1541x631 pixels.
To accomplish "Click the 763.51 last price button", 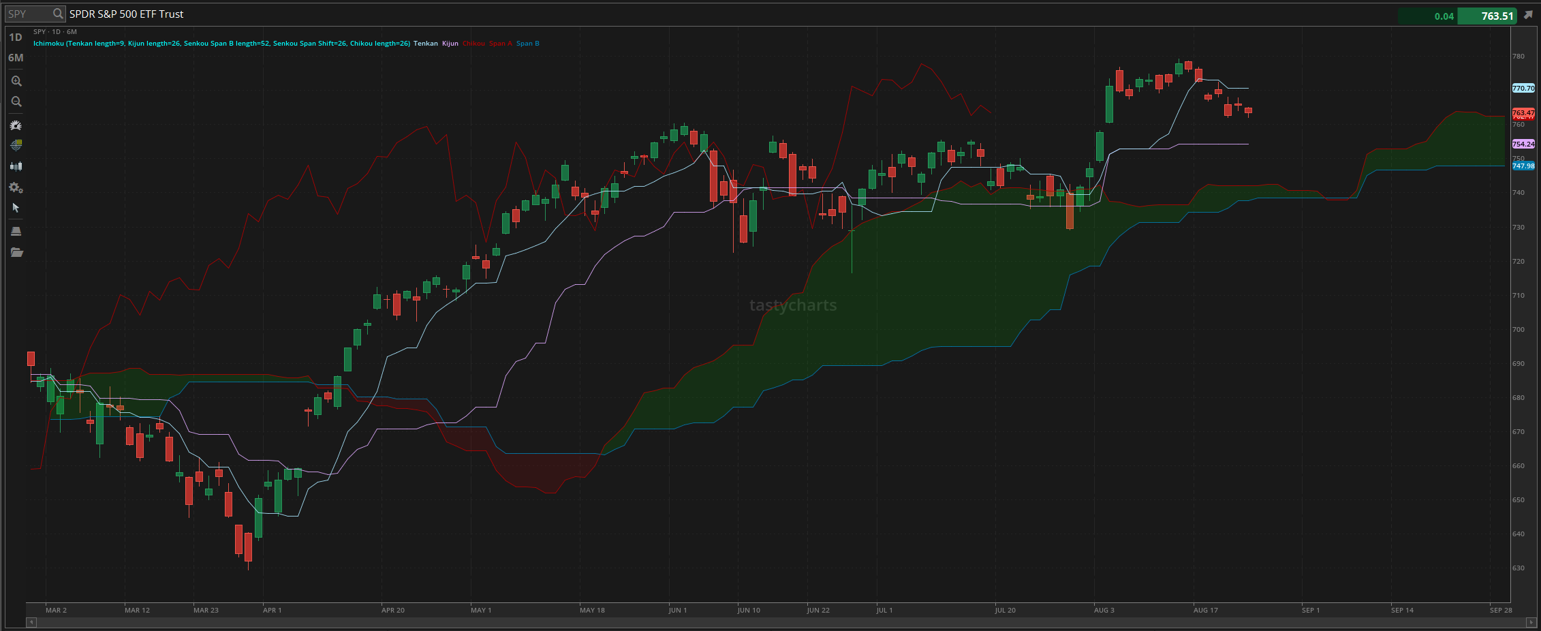I will coord(1487,16).
